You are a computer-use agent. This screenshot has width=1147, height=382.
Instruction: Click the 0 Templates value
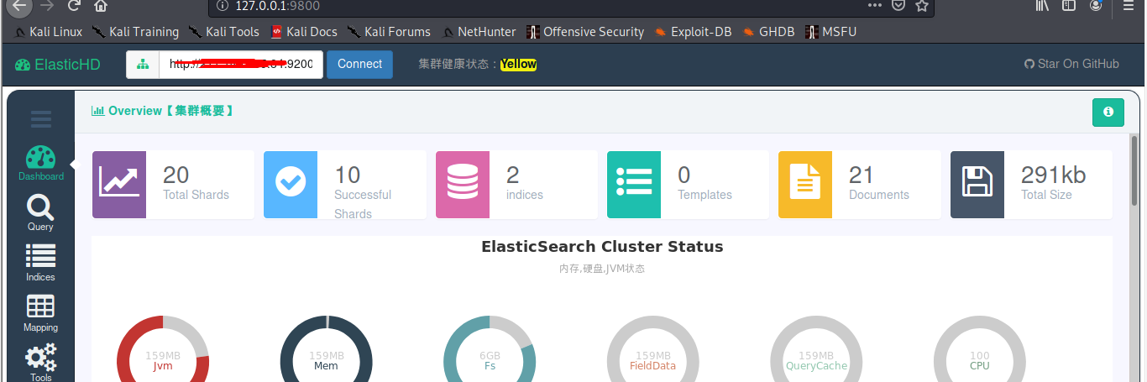pyautogui.click(x=684, y=175)
